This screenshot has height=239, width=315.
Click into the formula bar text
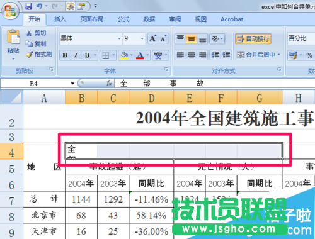tap(215, 84)
